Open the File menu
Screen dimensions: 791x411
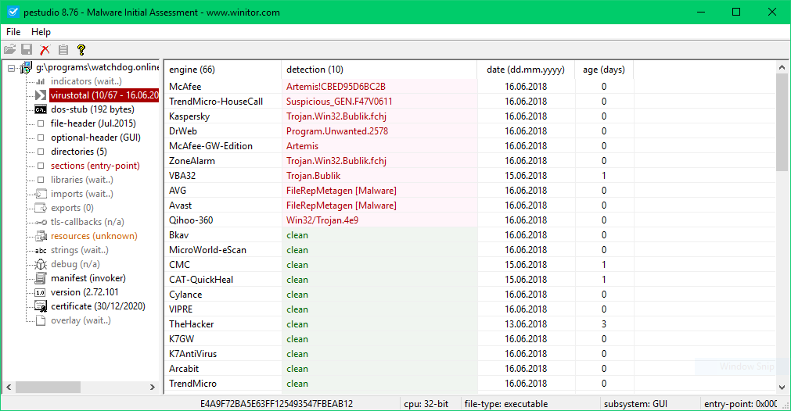pos(13,32)
